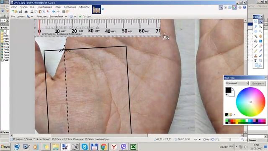Select the Move Selection tool
The height and width of the screenshot is (151, 268).
[x=260, y=26]
